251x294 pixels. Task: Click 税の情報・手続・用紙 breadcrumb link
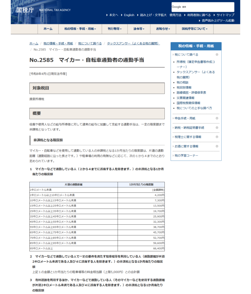pos(58,43)
